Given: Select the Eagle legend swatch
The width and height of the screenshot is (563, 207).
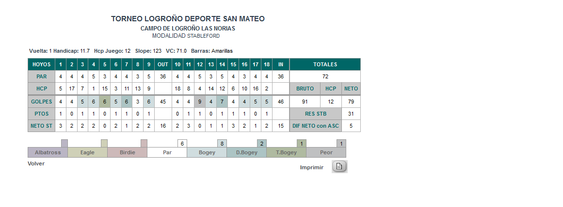Looking at the screenshot, I should (x=88, y=152).
